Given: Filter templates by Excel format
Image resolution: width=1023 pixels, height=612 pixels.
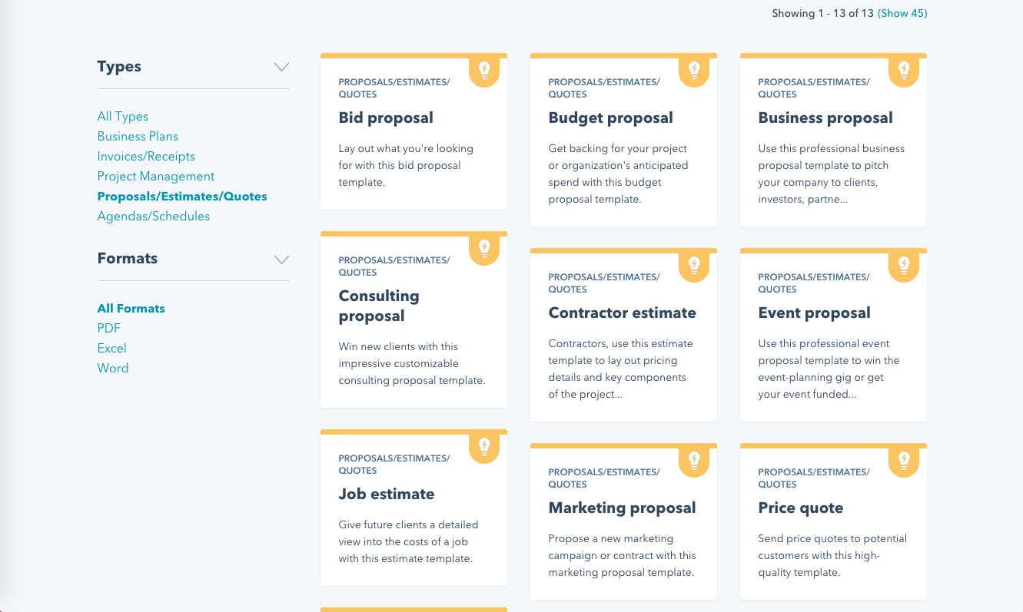Looking at the screenshot, I should [112, 348].
